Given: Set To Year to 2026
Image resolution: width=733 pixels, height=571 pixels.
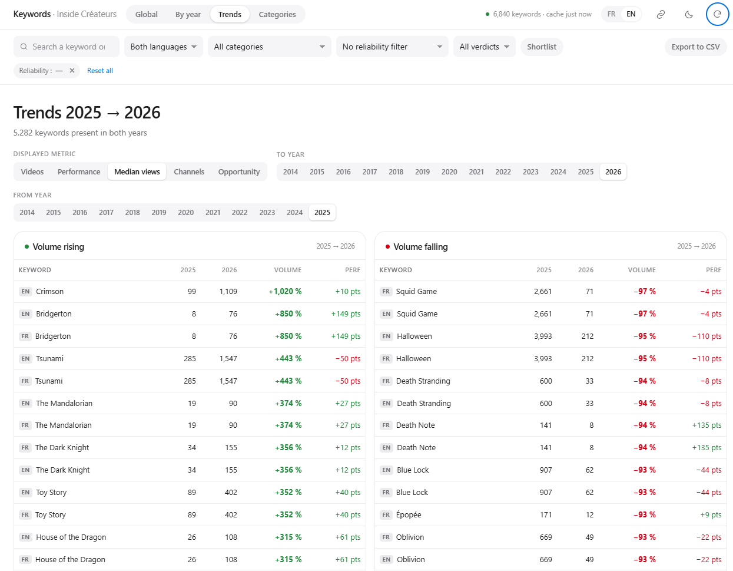Looking at the screenshot, I should 613,171.
